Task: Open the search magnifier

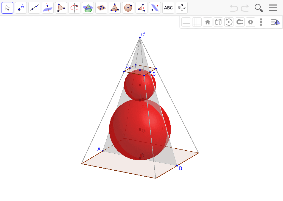Action: click(x=259, y=8)
